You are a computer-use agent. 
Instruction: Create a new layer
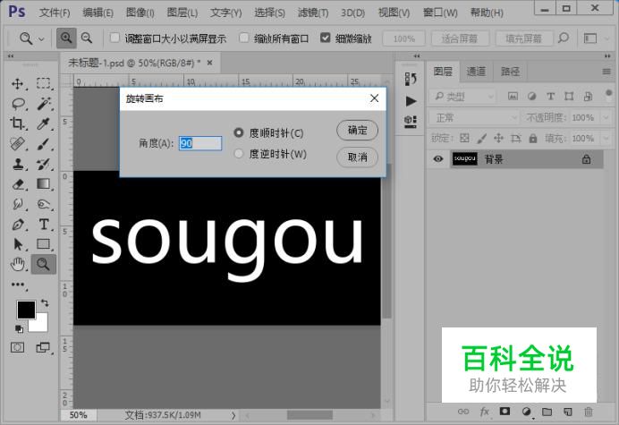[568, 412]
